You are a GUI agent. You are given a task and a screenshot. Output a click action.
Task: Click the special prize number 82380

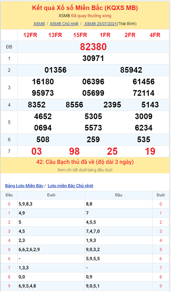(x=93, y=47)
